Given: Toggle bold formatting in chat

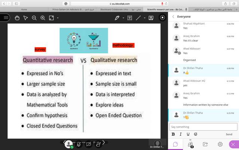Looking at the screenshot, I should 173,134.
